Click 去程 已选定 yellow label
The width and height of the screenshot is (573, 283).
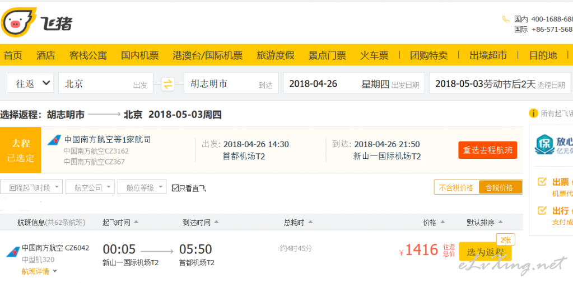tap(21, 150)
